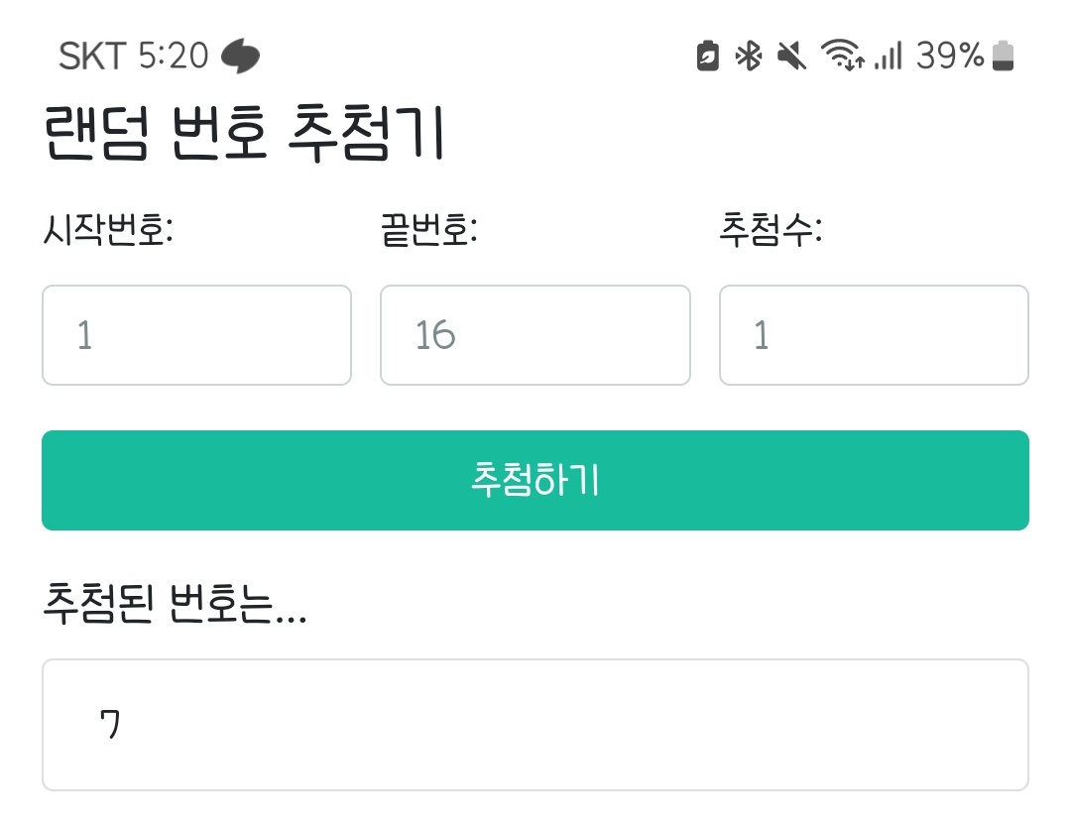Tap the 5:20 clock in status bar
Image resolution: width=1071 pixels, height=824 pixels.
tap(174, 57)
